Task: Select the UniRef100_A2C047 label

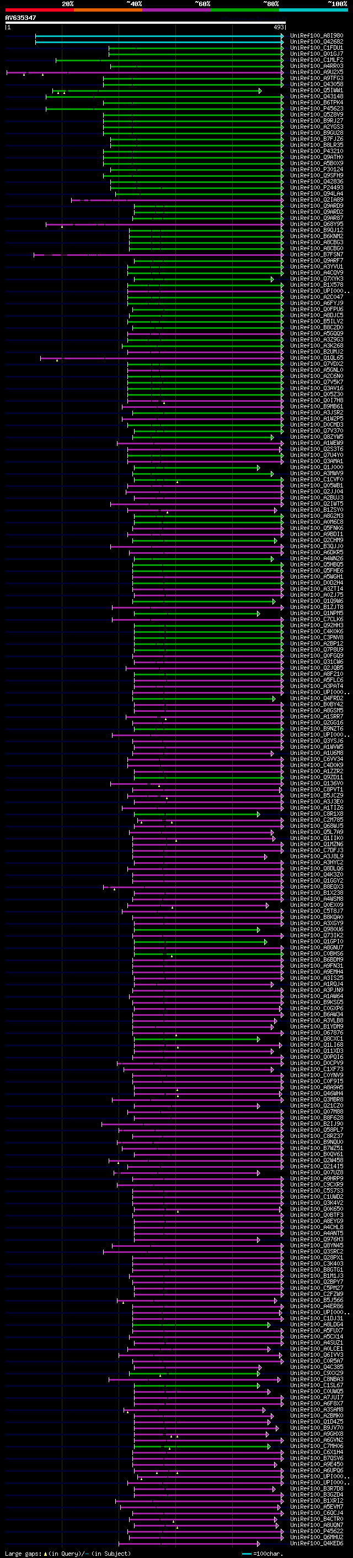Action: pyautogui.click(x=317, y=297)
